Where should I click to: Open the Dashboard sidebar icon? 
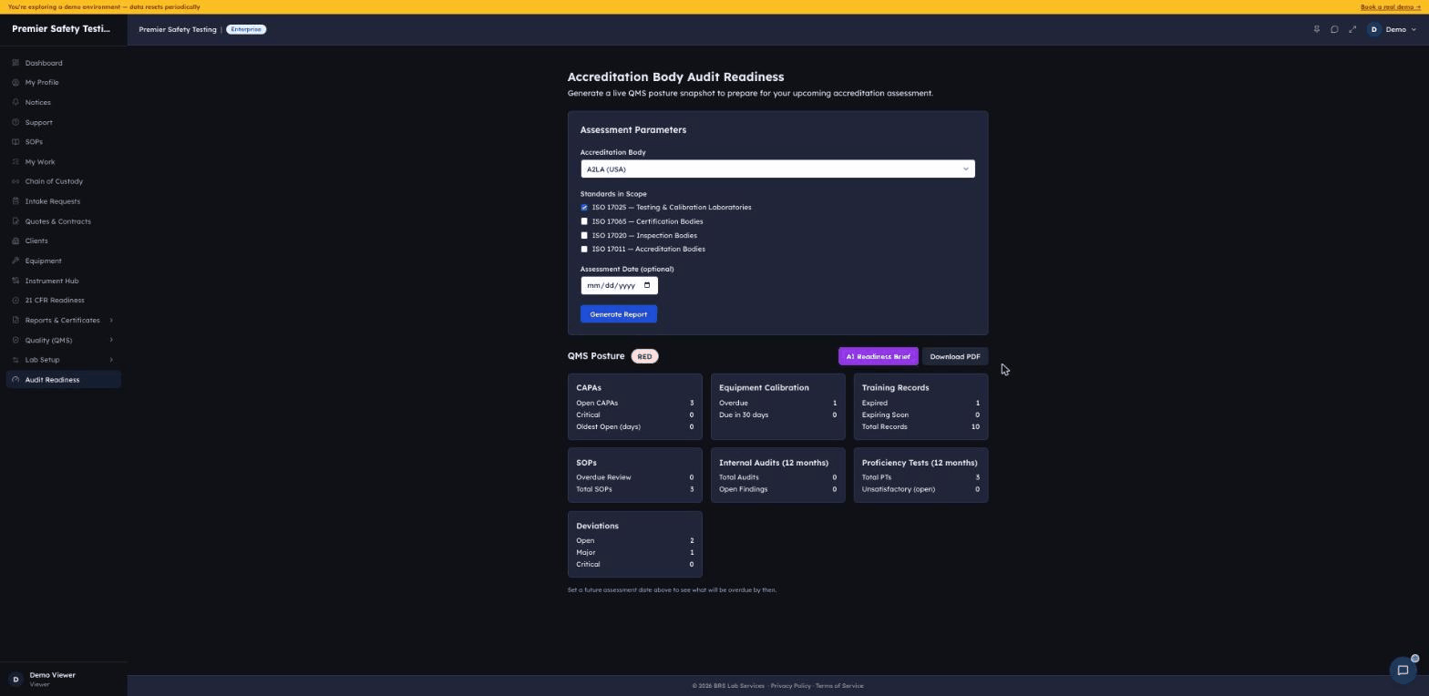[x=15, y=63]
